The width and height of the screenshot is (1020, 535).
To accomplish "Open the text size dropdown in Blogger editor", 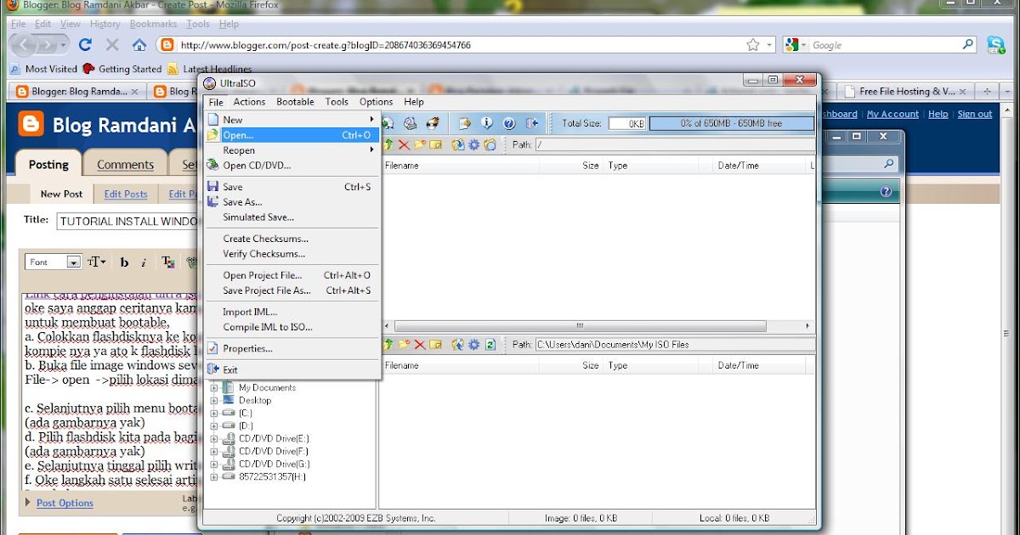I will point(97,262).
